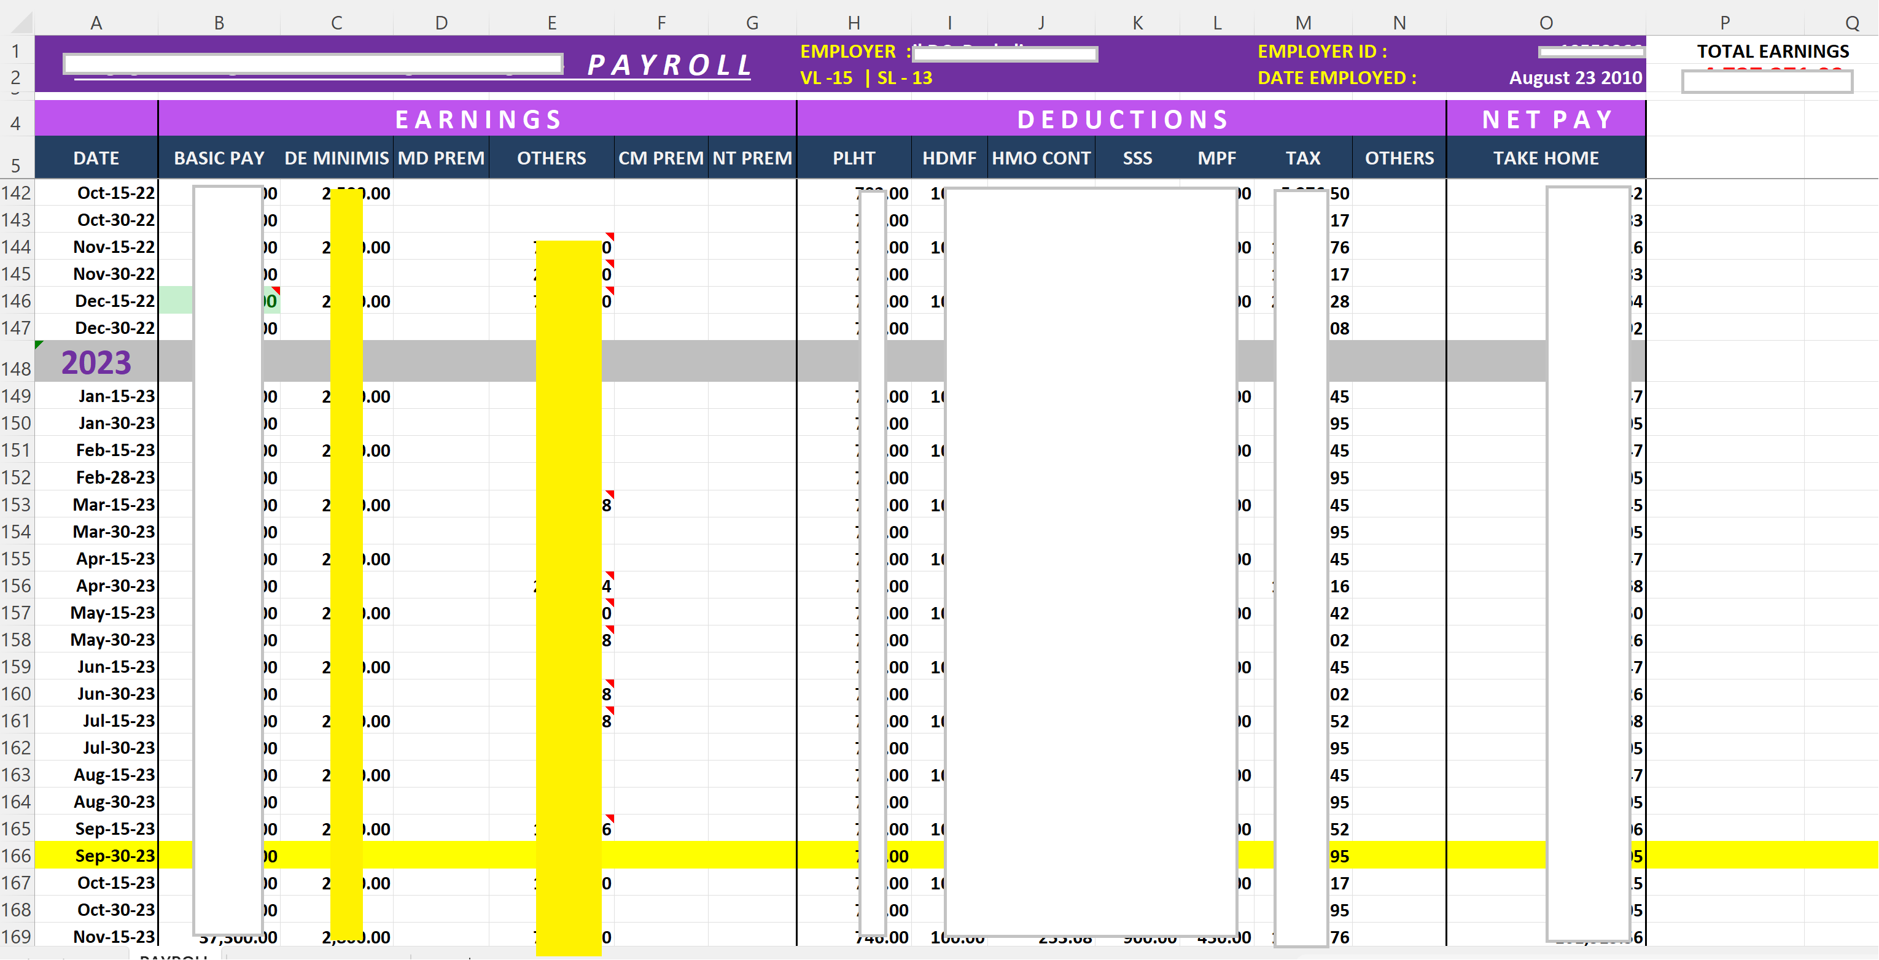
Task: Click the EARNINGS section header
Action: (x=478, y=119)
